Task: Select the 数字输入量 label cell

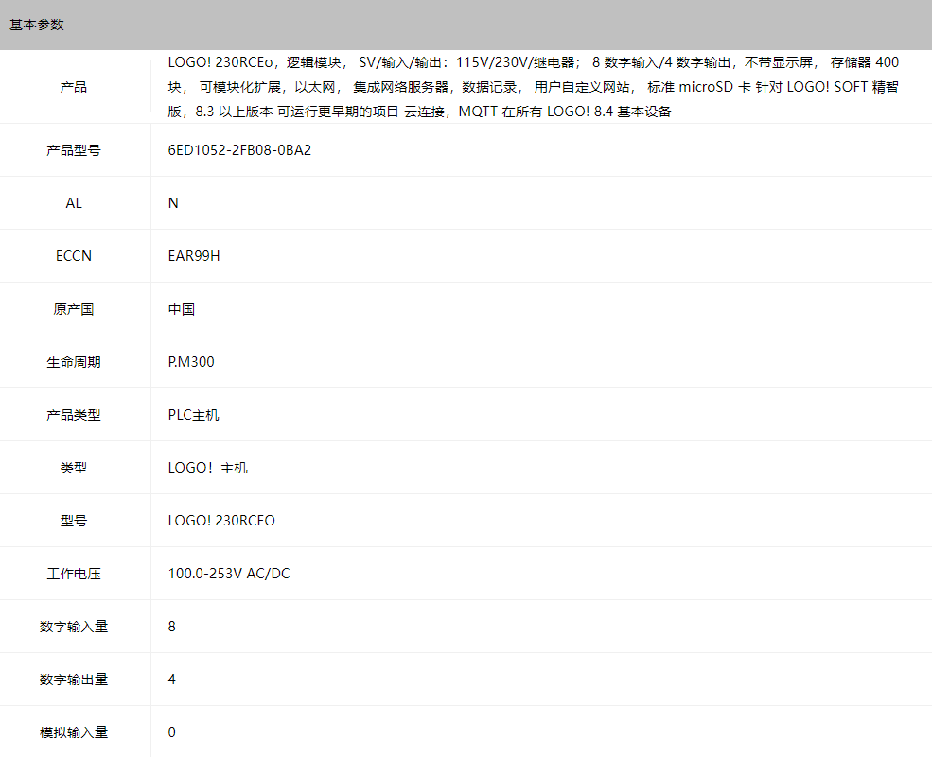Action: 74,627
